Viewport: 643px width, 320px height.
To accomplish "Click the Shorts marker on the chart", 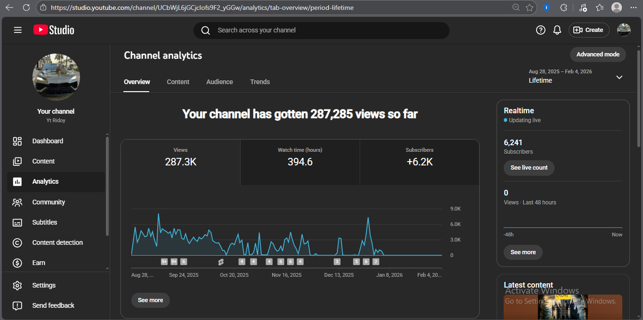I will point(221,262).
